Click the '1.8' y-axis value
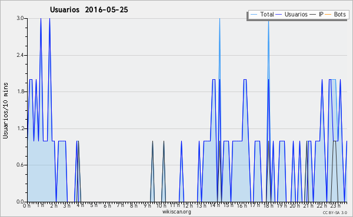This screenshot has height=217, width=353. pos(20,91)
